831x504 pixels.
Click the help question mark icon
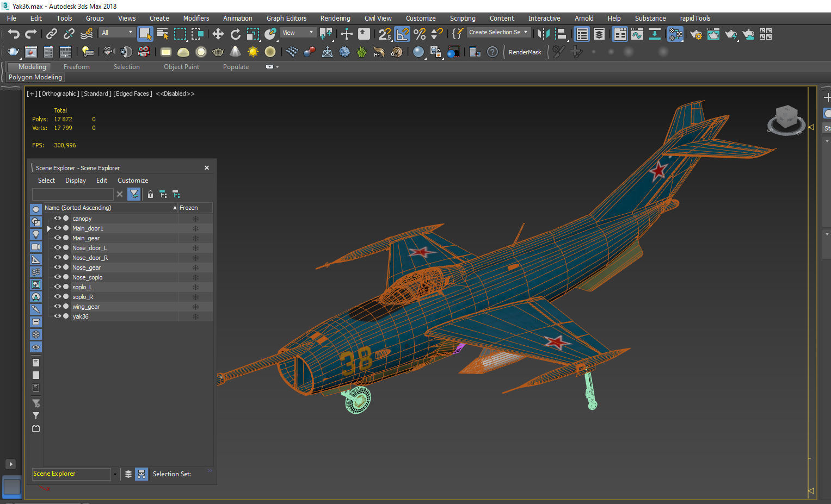click(x=493, y=52)
